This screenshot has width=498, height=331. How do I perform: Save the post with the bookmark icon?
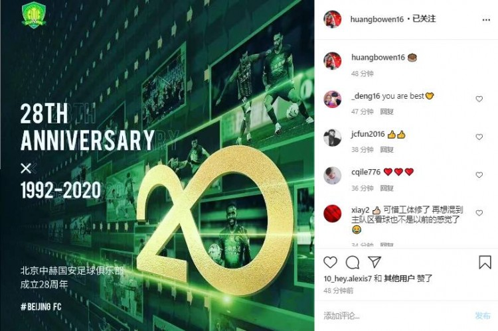tap(485, 263)
